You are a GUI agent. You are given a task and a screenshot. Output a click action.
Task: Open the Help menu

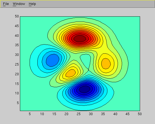pos(32,4)
